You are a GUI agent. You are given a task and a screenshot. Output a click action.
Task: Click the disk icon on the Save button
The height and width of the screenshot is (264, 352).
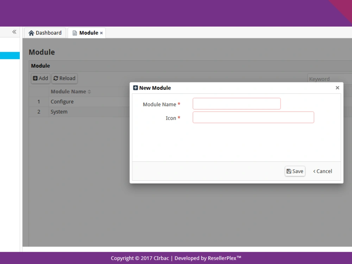(289, 171)
